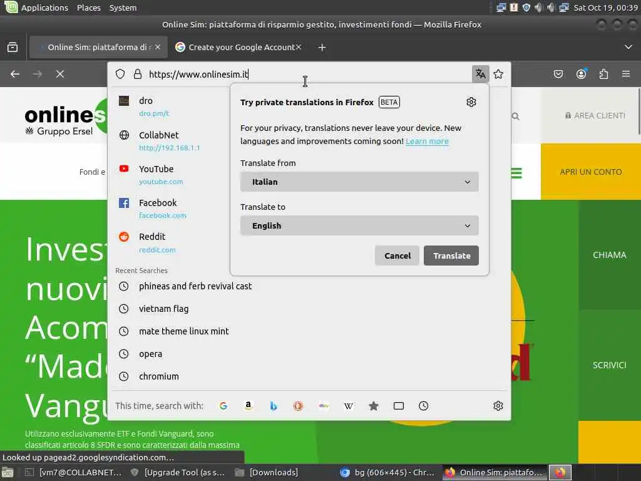Expand the Translate to English dropdown
This screenshot has height=481, width=641.
(x=359, y=225)
